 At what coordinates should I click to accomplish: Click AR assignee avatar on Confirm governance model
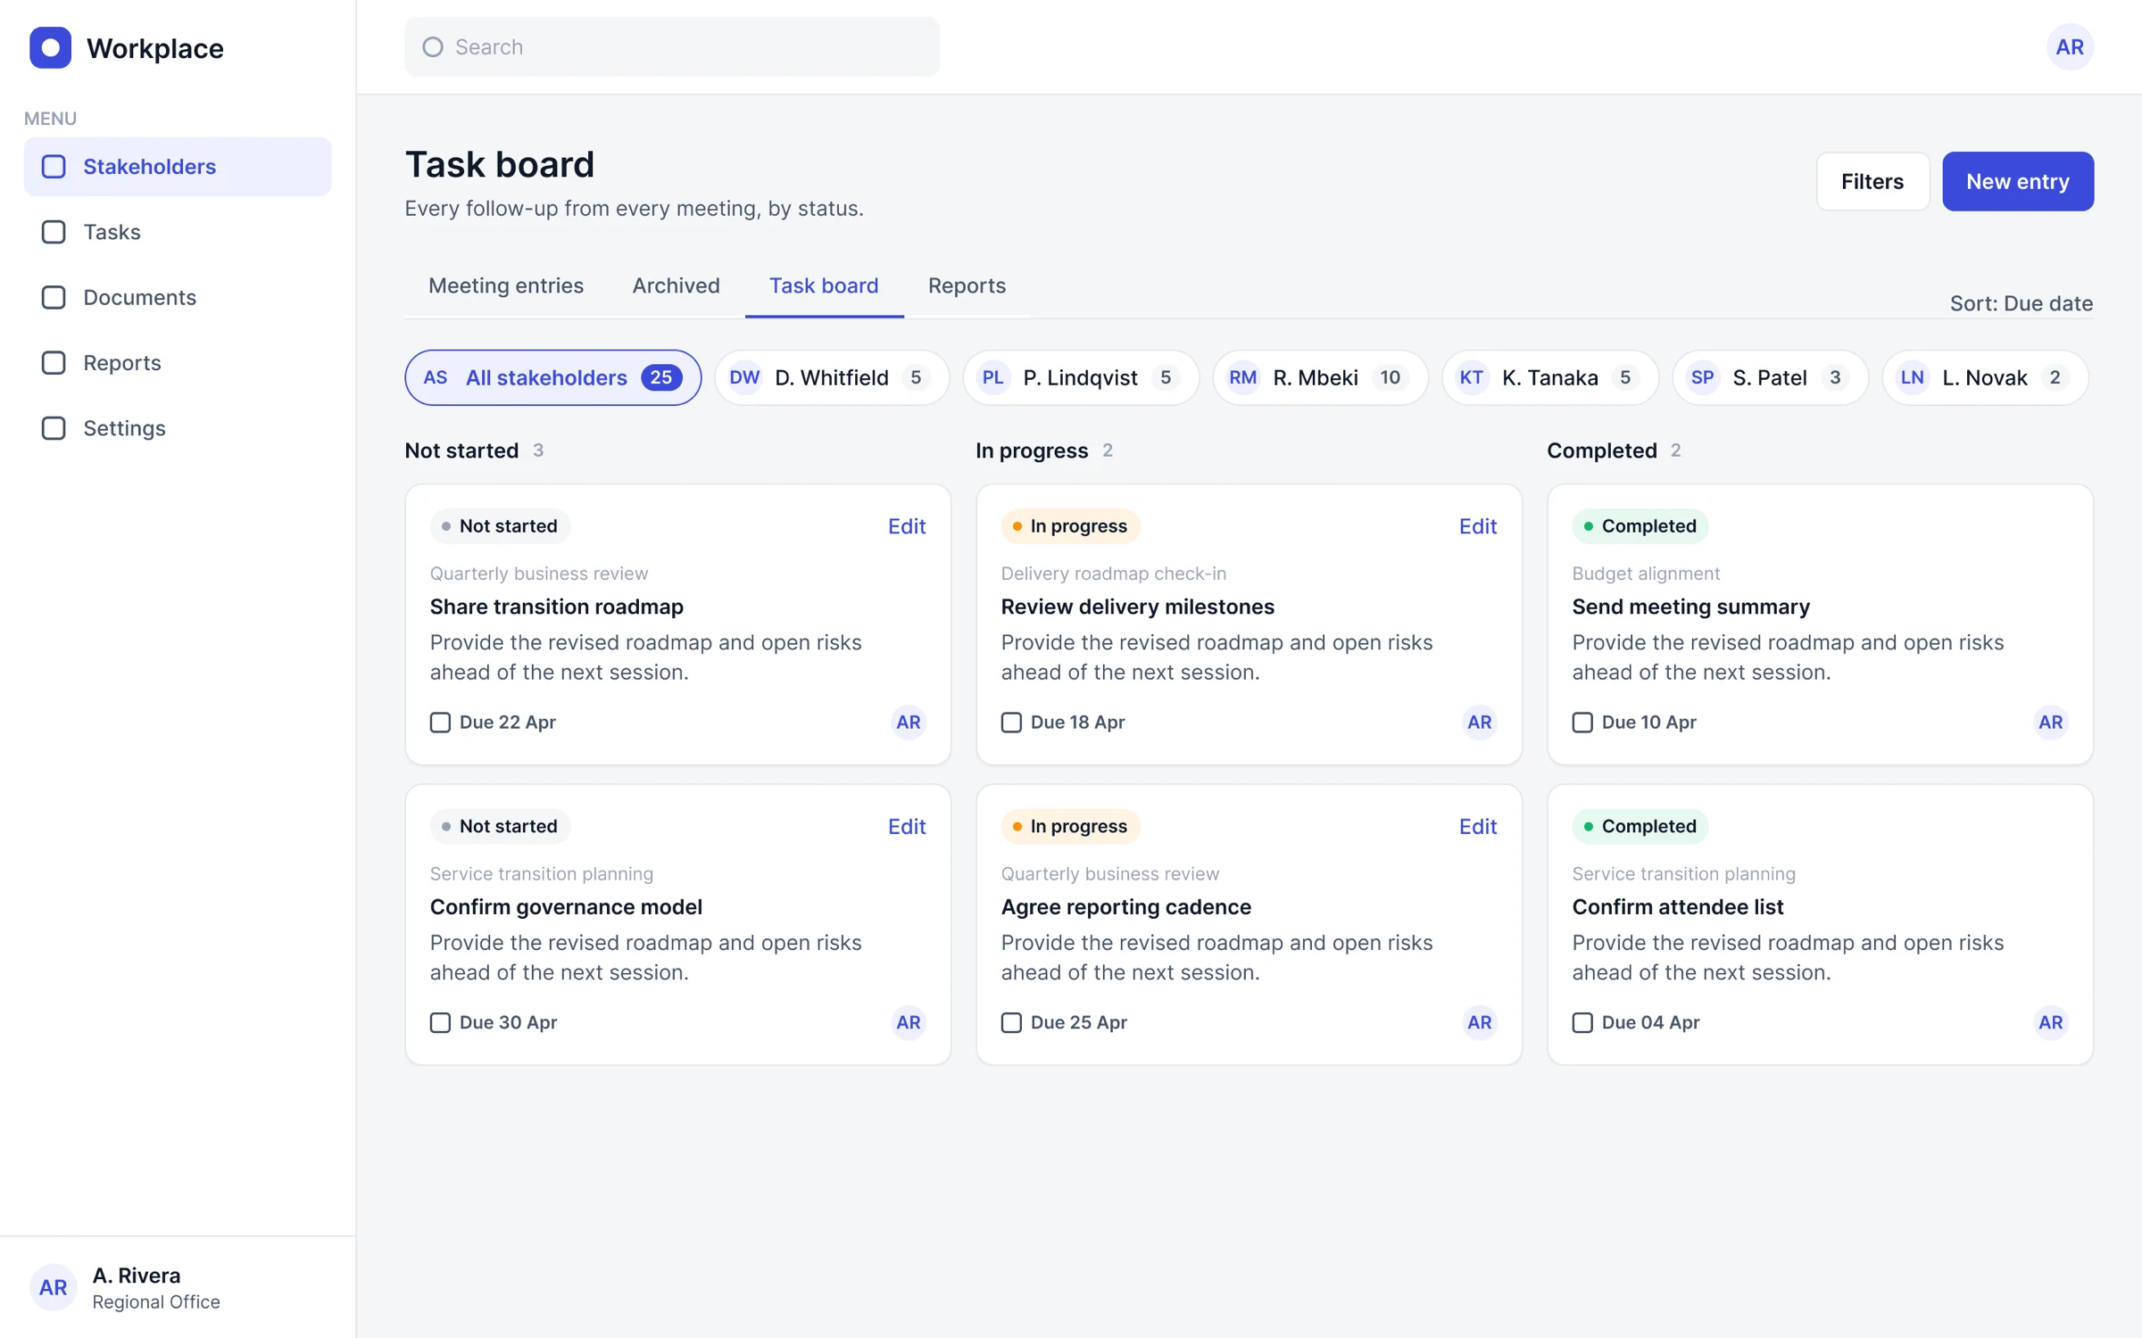(x=908, y=1022)
